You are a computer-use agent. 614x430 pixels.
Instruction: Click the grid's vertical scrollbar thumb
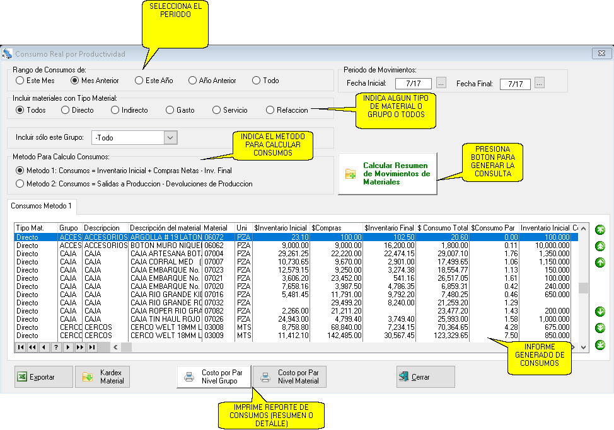coord(584,288)
